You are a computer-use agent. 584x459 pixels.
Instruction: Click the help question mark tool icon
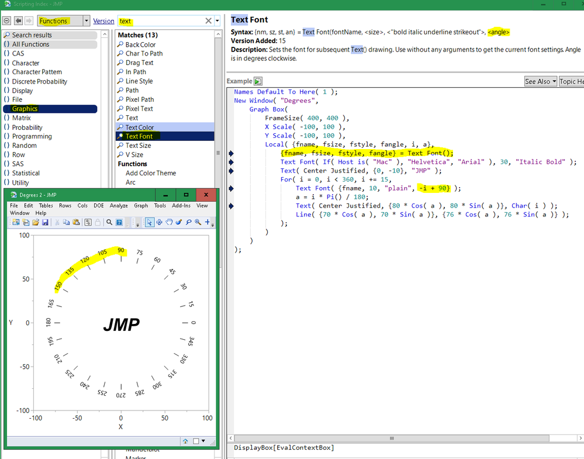119,222
